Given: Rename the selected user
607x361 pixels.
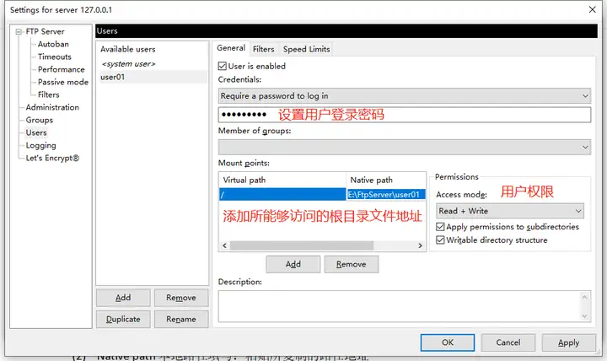Looking at the screenshot, I should point(181,319).
